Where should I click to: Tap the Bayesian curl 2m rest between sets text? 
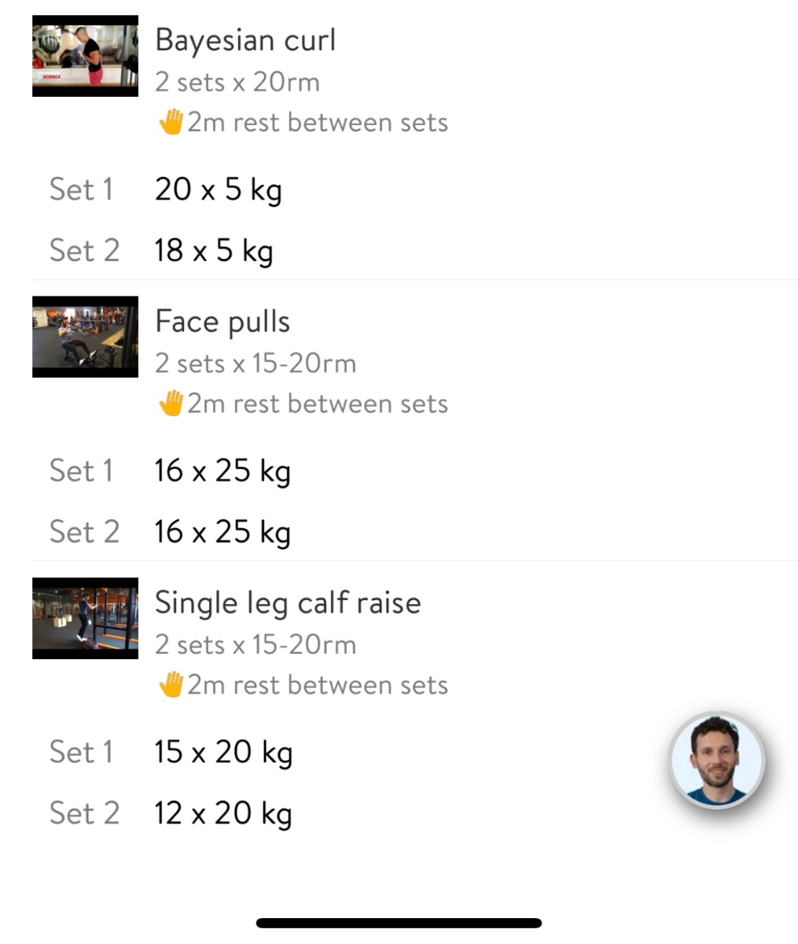[317, 123]
